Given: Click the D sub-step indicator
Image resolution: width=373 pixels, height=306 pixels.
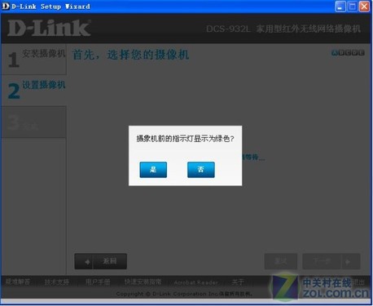Looking at the screenshot, I should (354, 53).
